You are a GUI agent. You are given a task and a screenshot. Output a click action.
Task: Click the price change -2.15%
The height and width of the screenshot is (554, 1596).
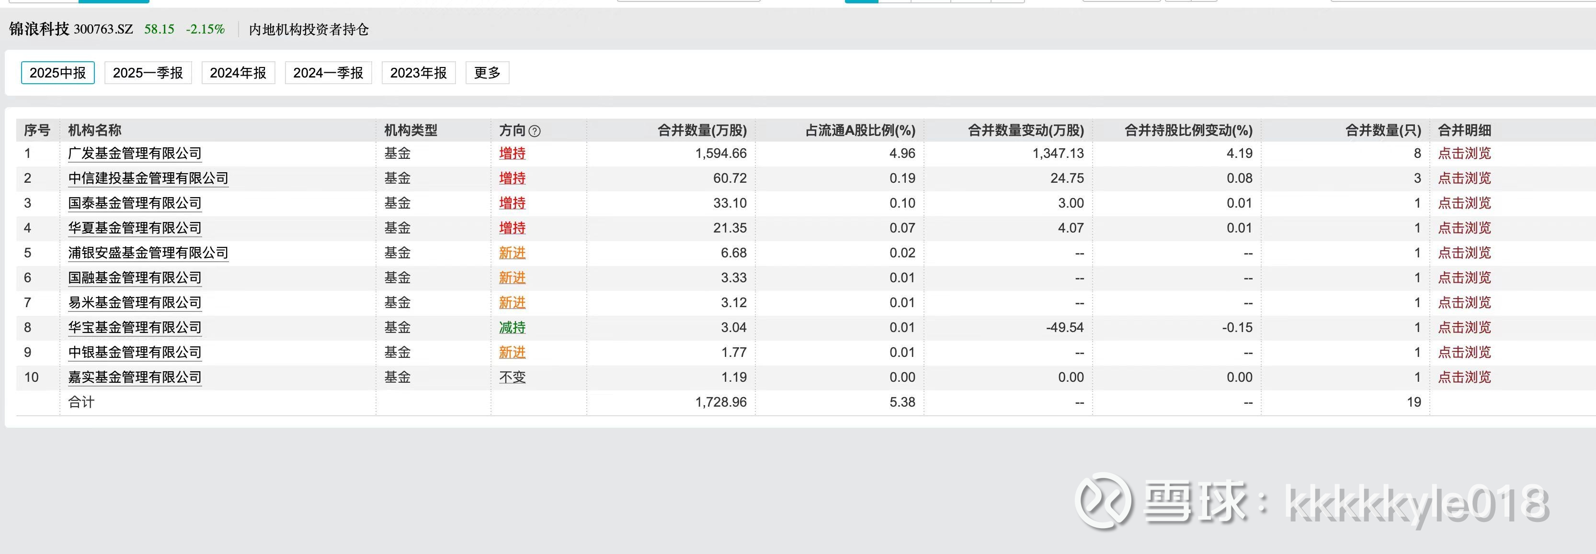[x=205, y=29]
